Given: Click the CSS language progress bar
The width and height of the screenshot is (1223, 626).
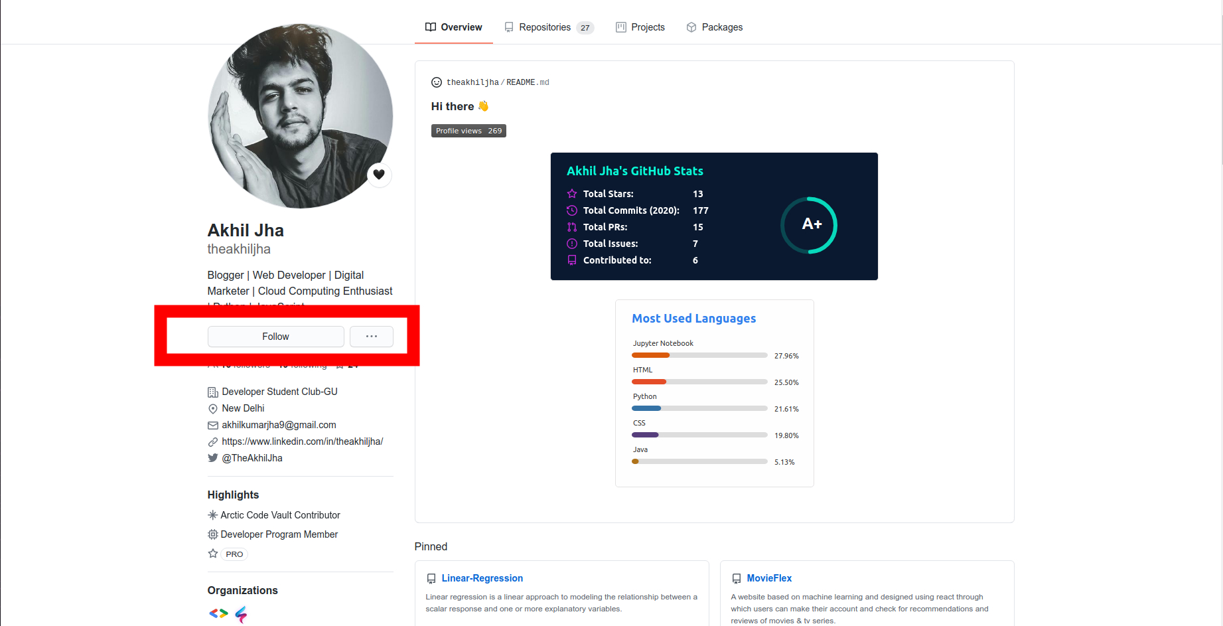Looking at the screenshot, I should click(699, 435).
